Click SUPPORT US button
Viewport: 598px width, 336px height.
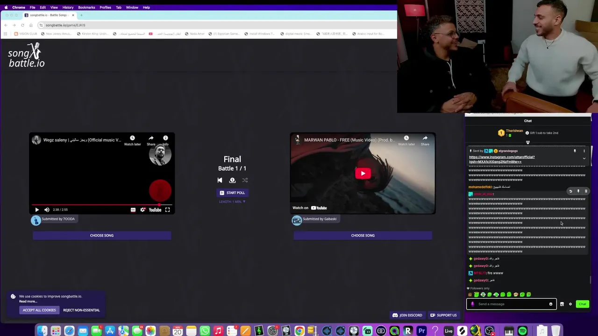click(444, 315)
